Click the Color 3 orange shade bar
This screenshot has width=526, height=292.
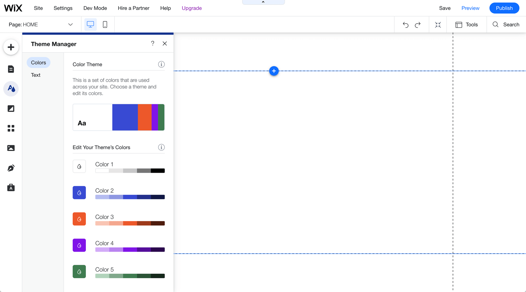coord(130,224)
